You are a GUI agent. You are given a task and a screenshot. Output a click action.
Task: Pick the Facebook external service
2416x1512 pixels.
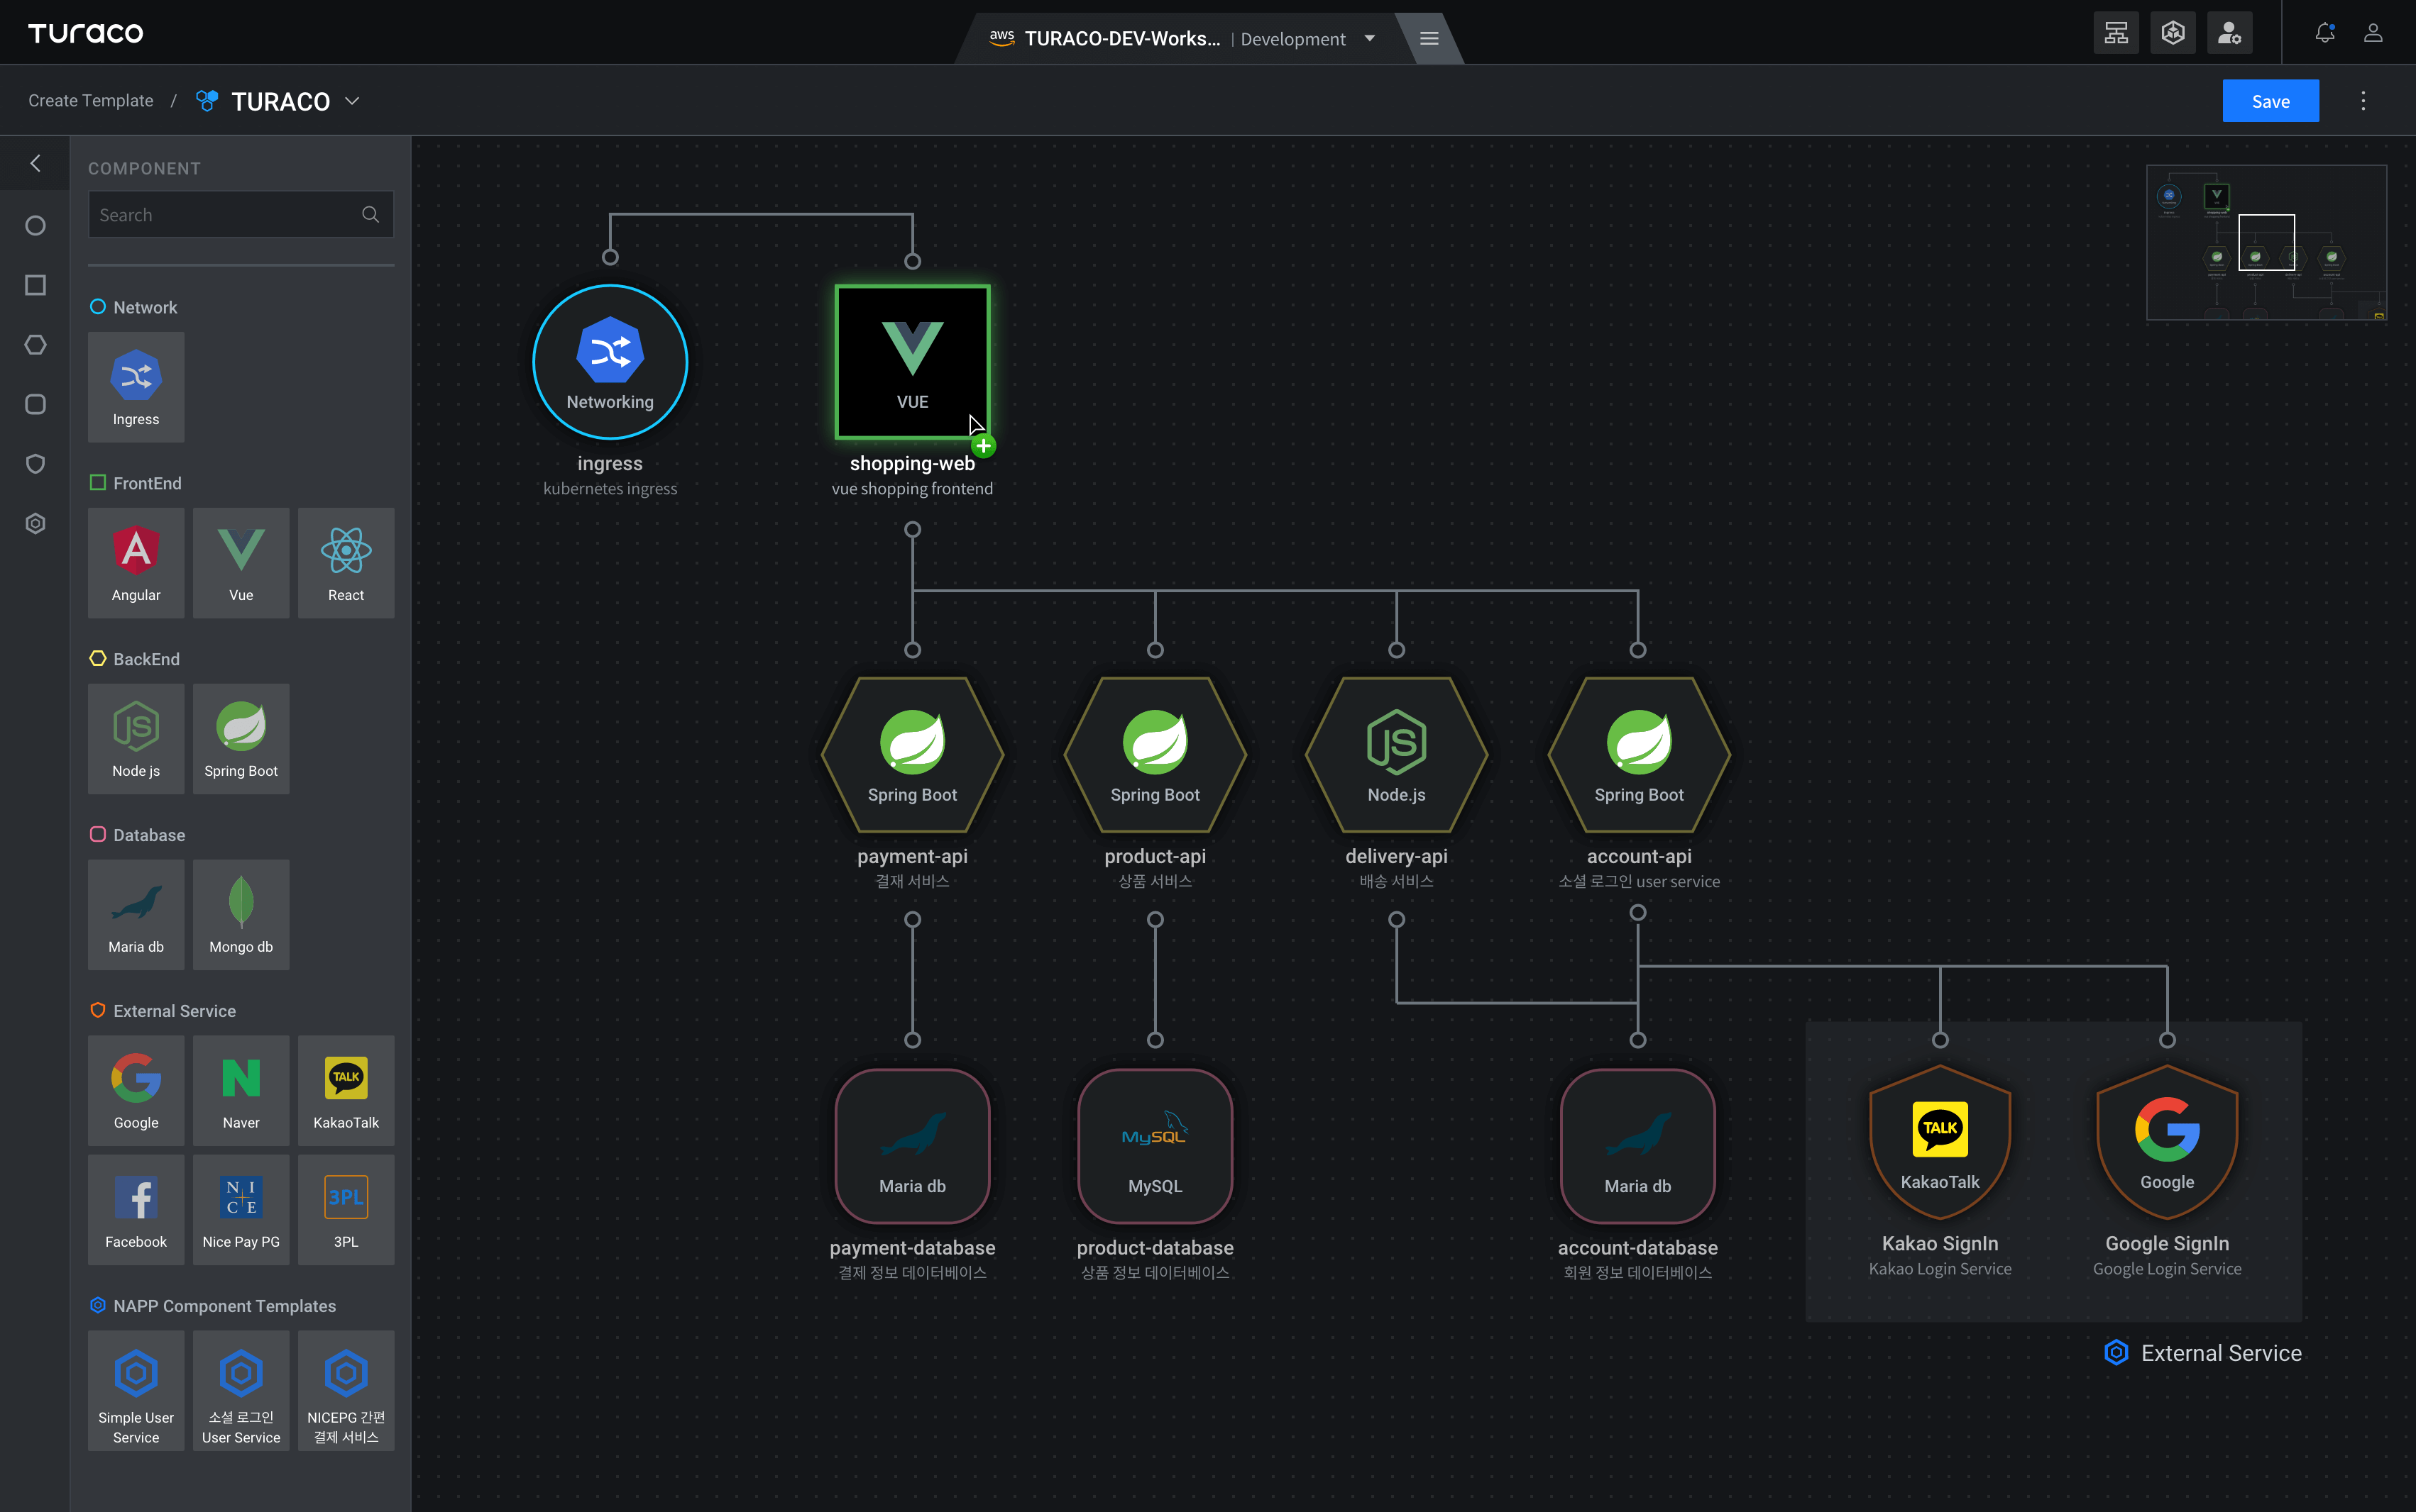[x=136, y=1210]
